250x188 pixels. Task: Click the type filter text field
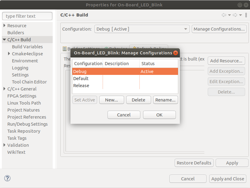click(x=27, y=16)
